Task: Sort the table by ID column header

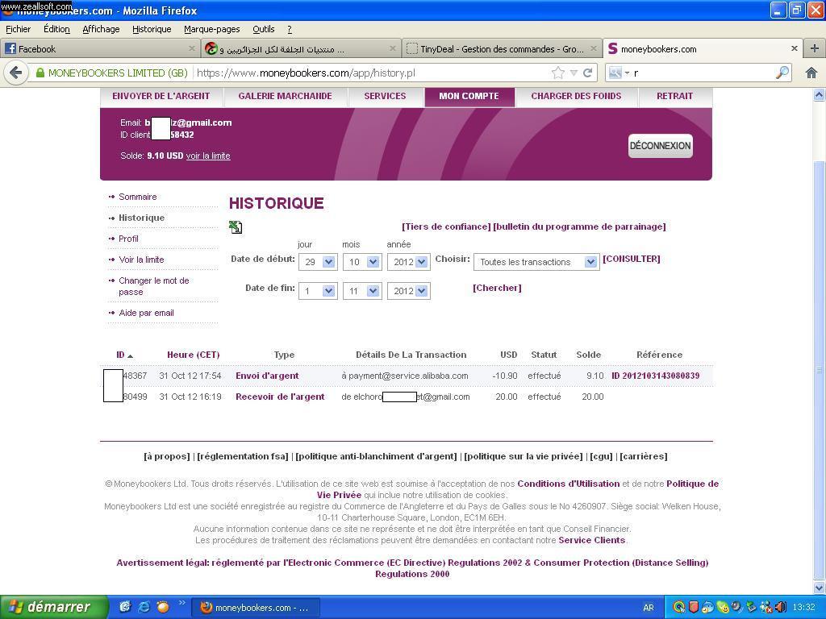Action: point(124,355)
